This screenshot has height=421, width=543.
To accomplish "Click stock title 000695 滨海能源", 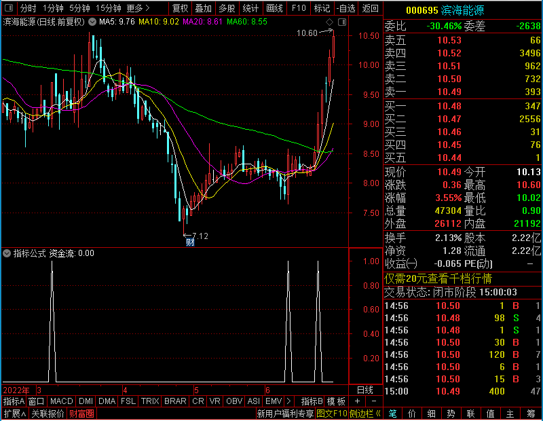I will click(x=445, y=10).
